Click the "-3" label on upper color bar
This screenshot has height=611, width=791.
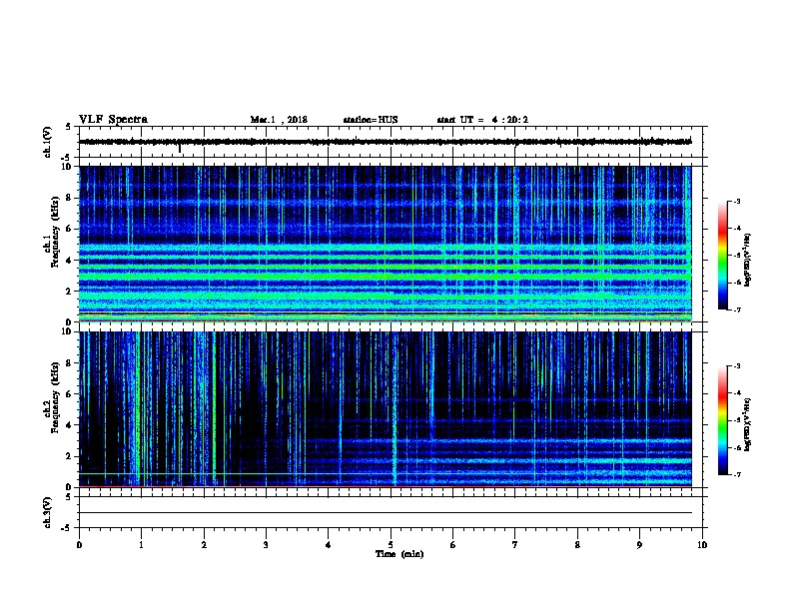click(736, 201)
